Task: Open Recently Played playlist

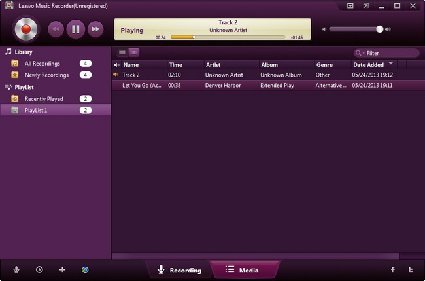Action: point(56,99)
